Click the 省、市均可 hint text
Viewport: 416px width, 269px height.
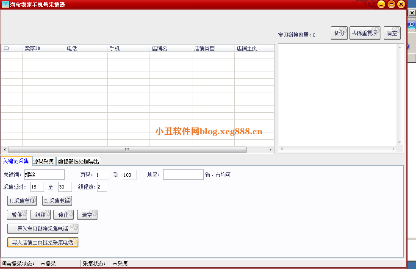pos(218,175)
